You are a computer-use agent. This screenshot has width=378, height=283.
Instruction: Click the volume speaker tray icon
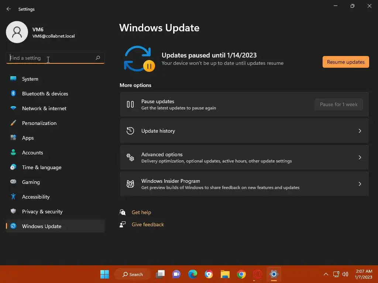click(345, 274)
